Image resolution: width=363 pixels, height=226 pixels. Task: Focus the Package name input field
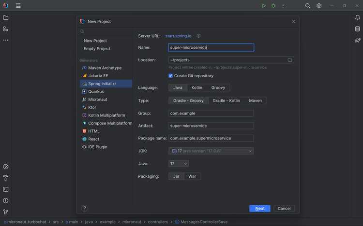(211, 138)
